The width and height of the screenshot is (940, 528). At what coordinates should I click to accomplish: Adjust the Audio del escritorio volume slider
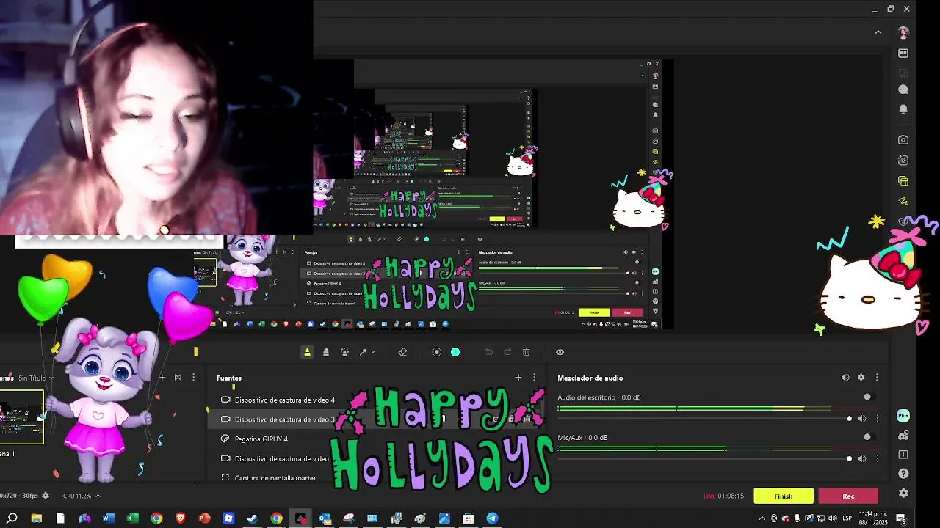[704, 419]
